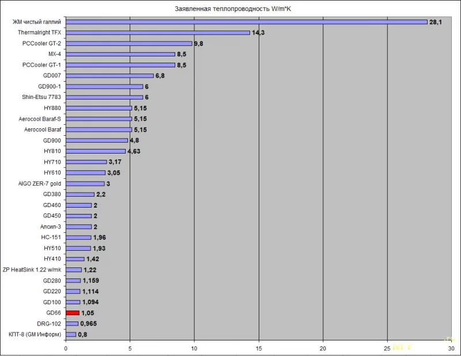The height and width of the screenshot is (356, 461).
Task: Select the 14,3 value label
Action: (258, 33)
